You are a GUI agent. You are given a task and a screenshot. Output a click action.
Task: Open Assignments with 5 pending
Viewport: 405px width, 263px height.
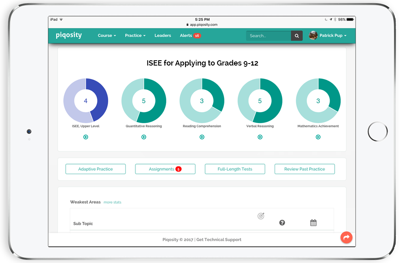[165, 169]
